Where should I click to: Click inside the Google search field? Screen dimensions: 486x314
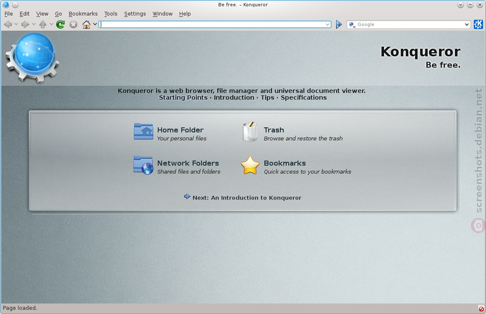(x=409, y=24)
